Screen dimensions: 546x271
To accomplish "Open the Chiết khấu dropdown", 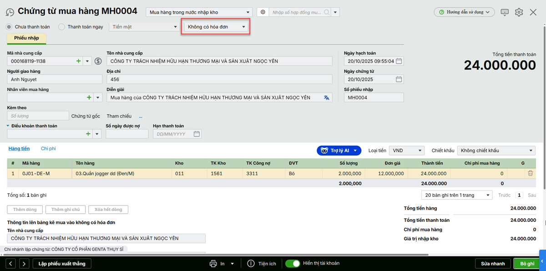I will click(496, 151).
